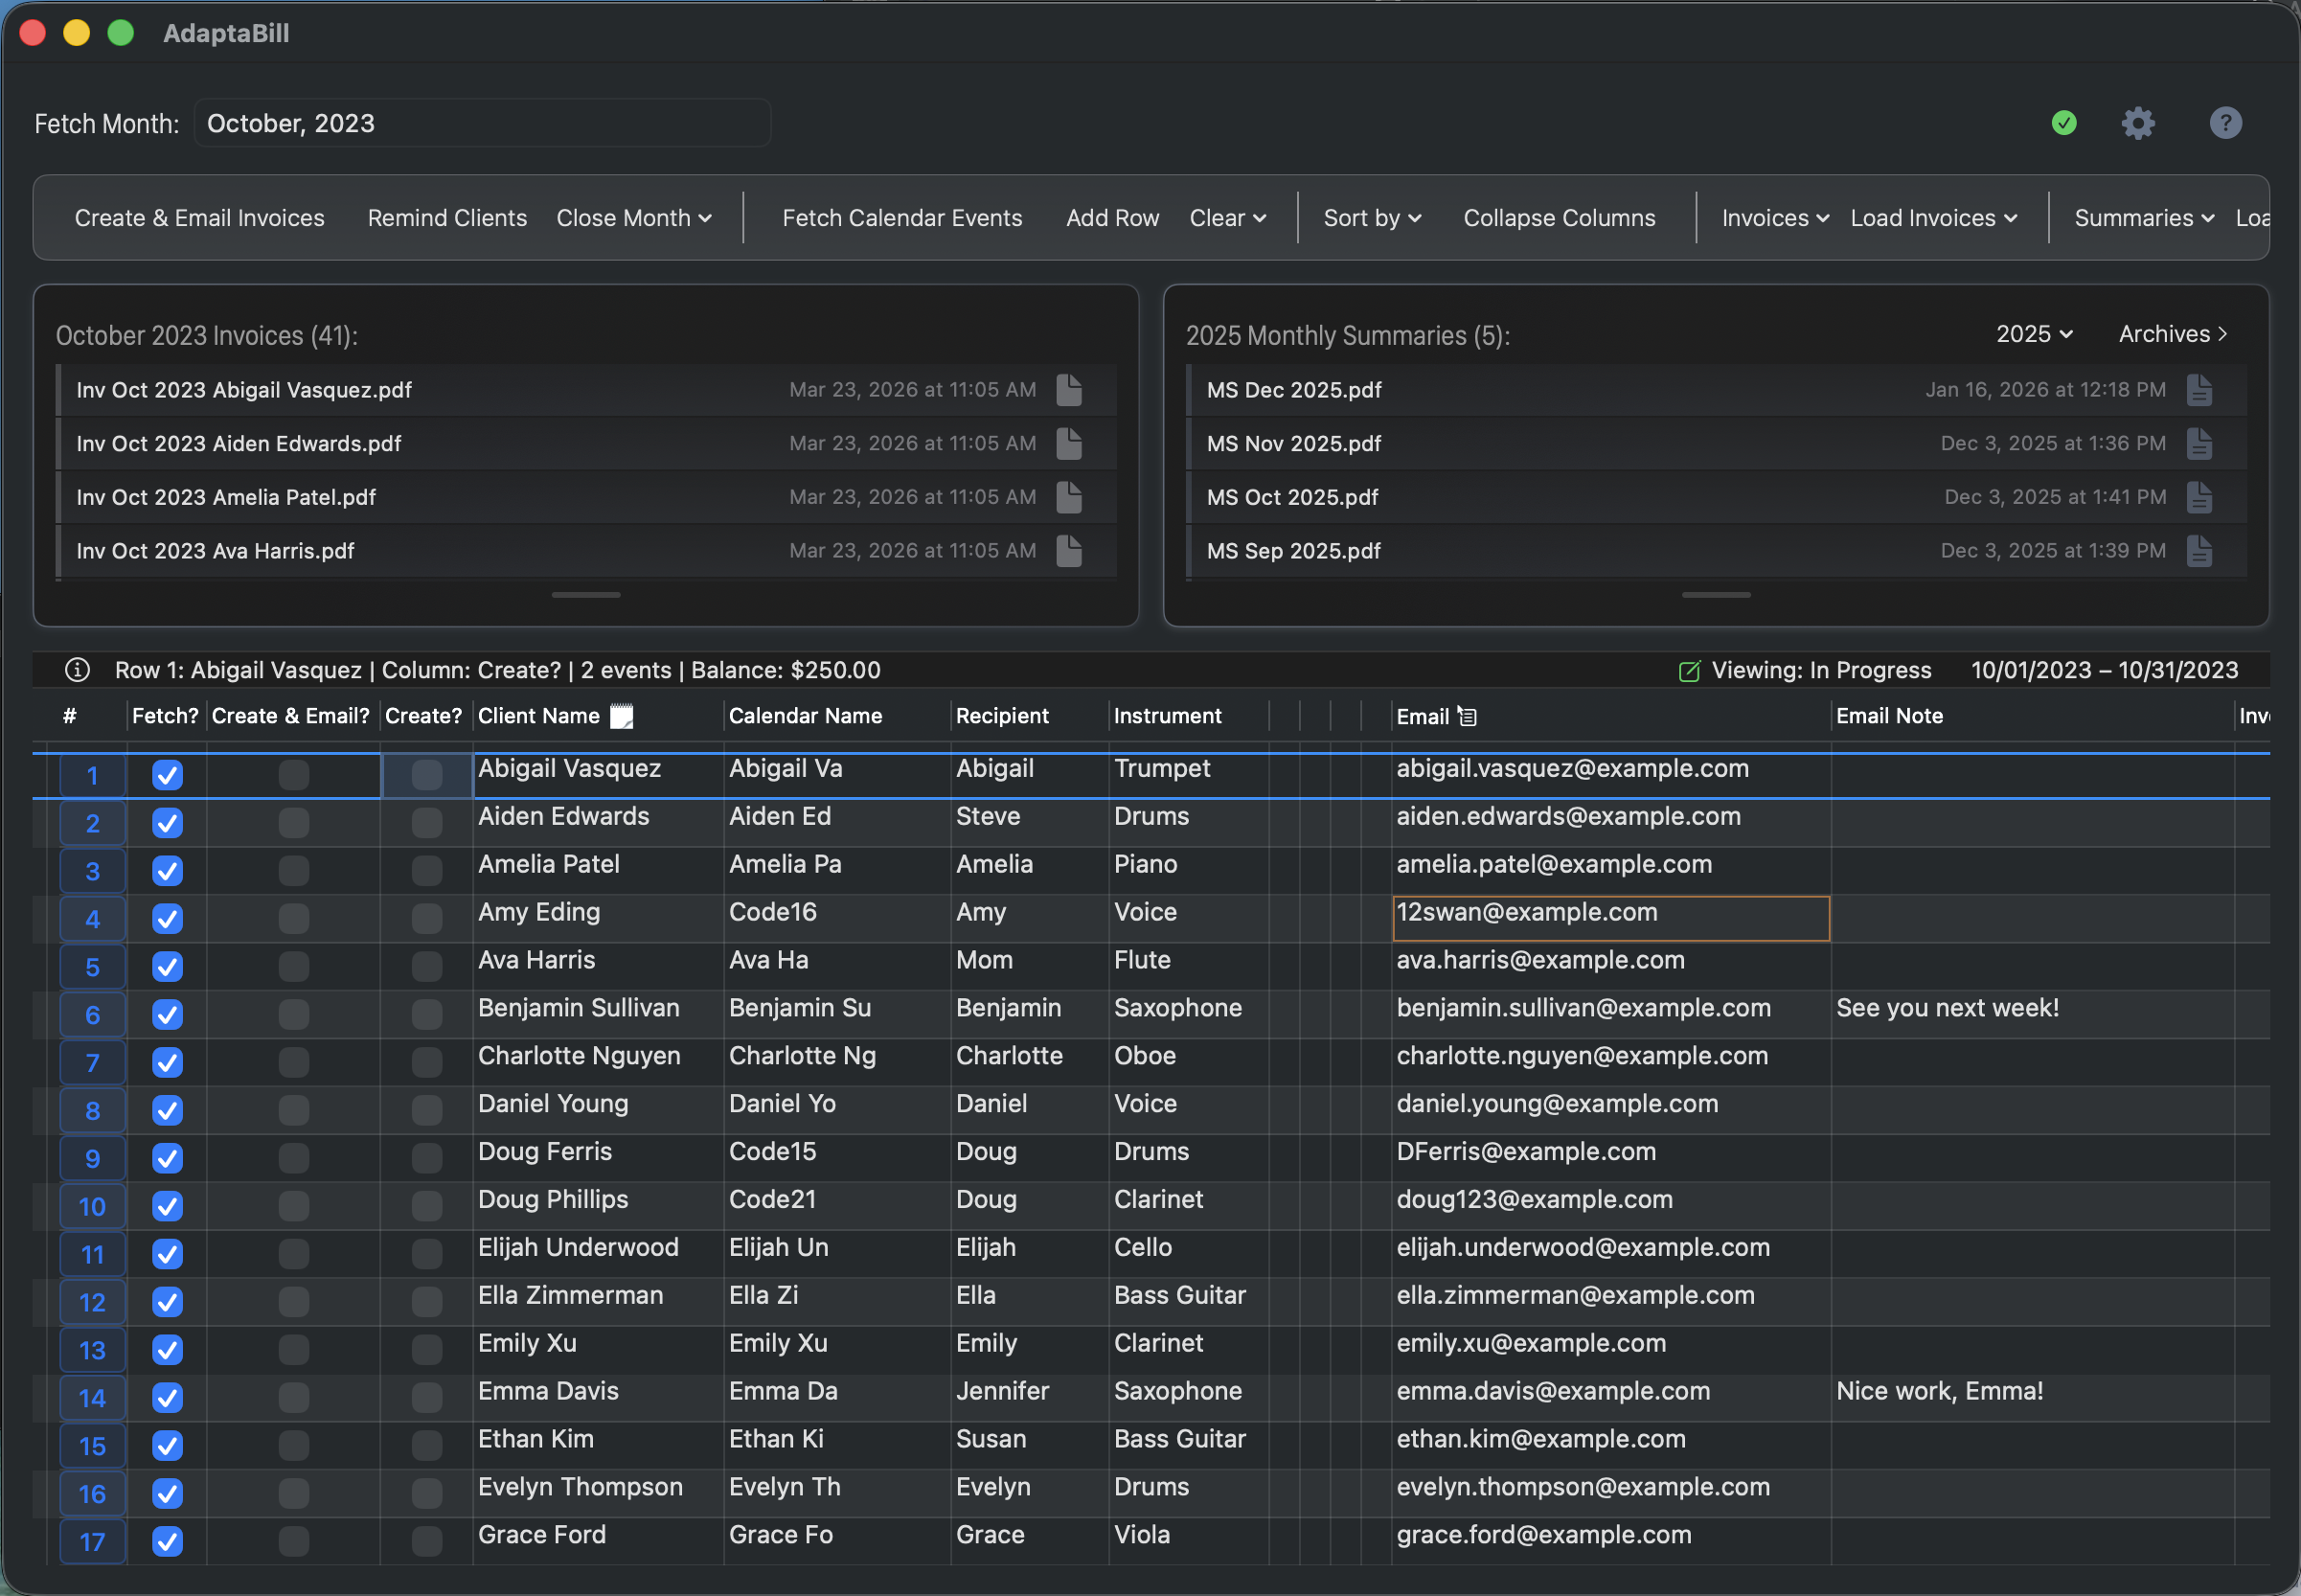This screenshot has width=2301, height=1596.
Task: Uncheck Fetch? for Aiden Edwards
Action: tap(167, 823)
